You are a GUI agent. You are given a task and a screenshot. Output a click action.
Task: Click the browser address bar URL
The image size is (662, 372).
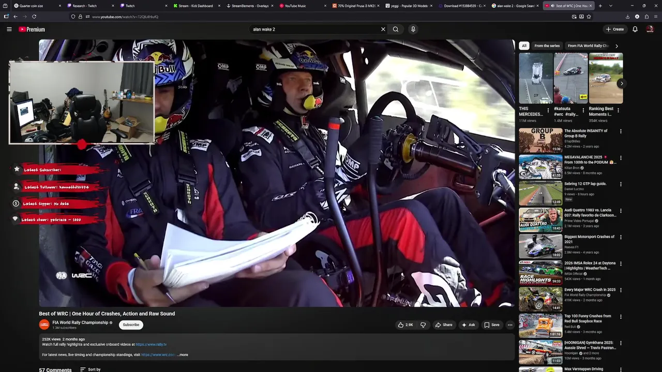[x=125, y=17]
